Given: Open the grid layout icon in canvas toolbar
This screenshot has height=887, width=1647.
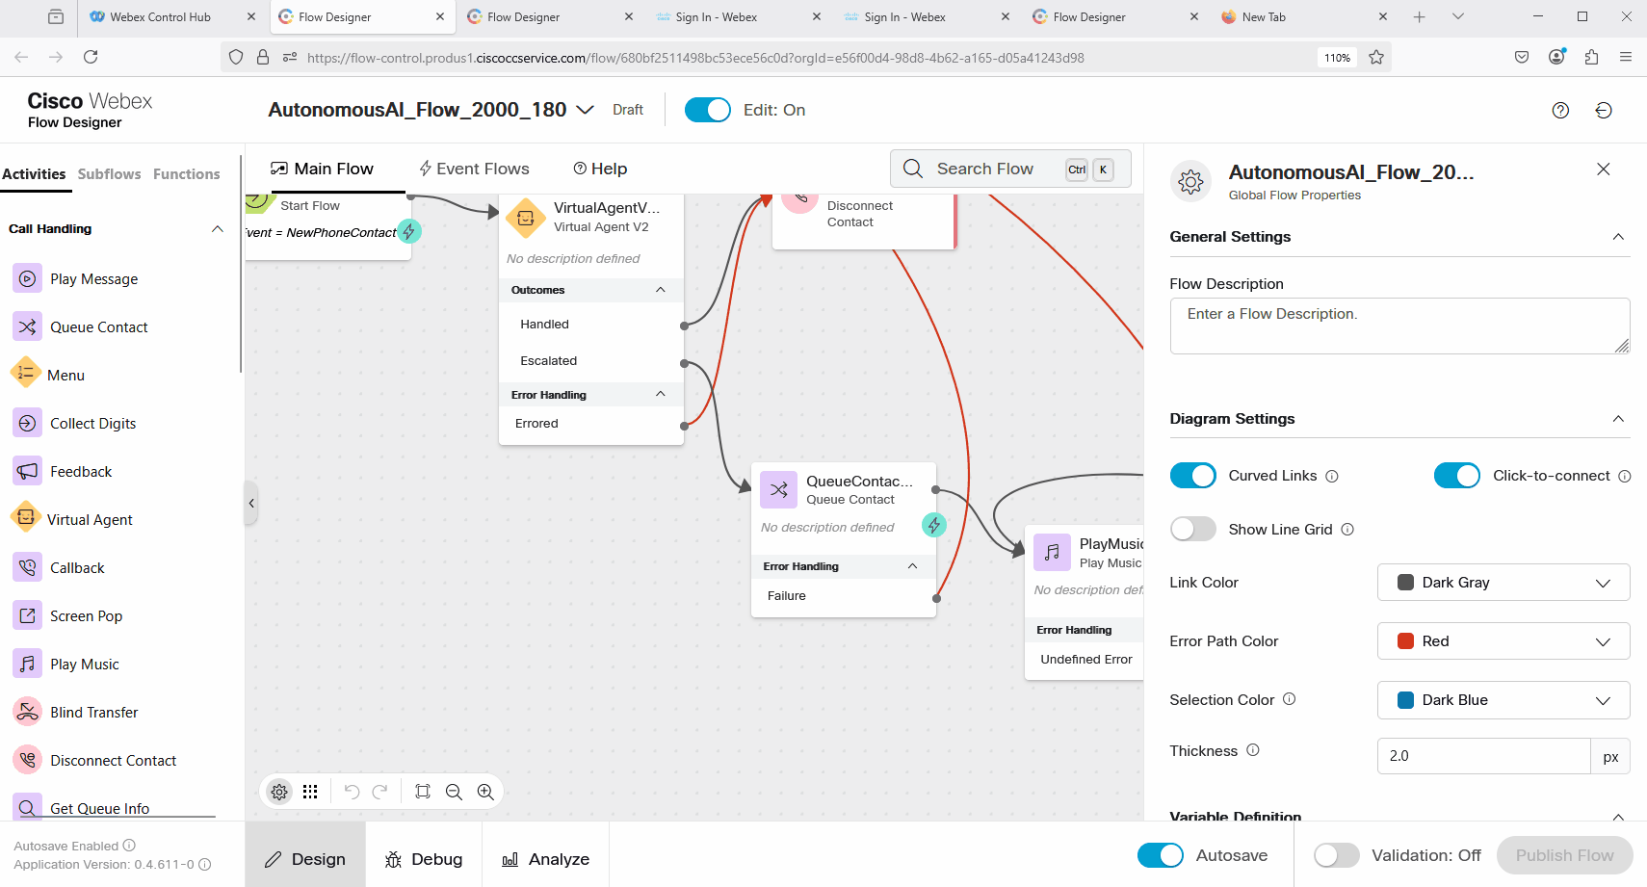Looking at the screenshot, I should point(310,792).
